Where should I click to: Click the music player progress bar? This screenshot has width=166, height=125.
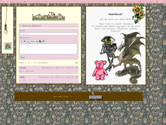(75, 2)
